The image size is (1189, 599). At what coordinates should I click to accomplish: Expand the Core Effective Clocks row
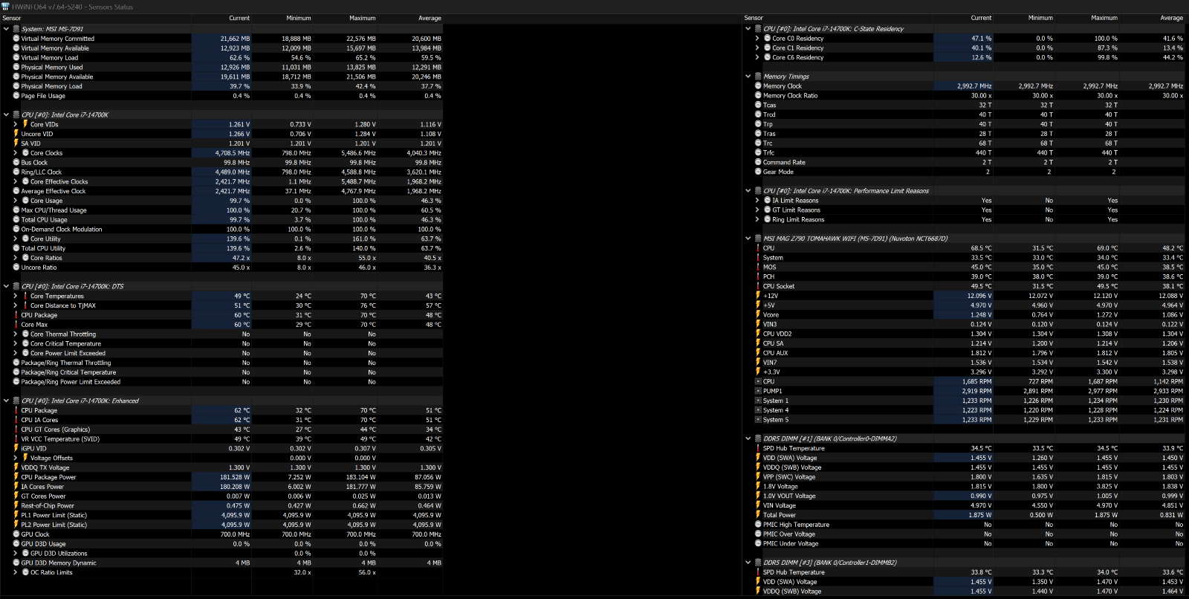click(x=16, y=181)
